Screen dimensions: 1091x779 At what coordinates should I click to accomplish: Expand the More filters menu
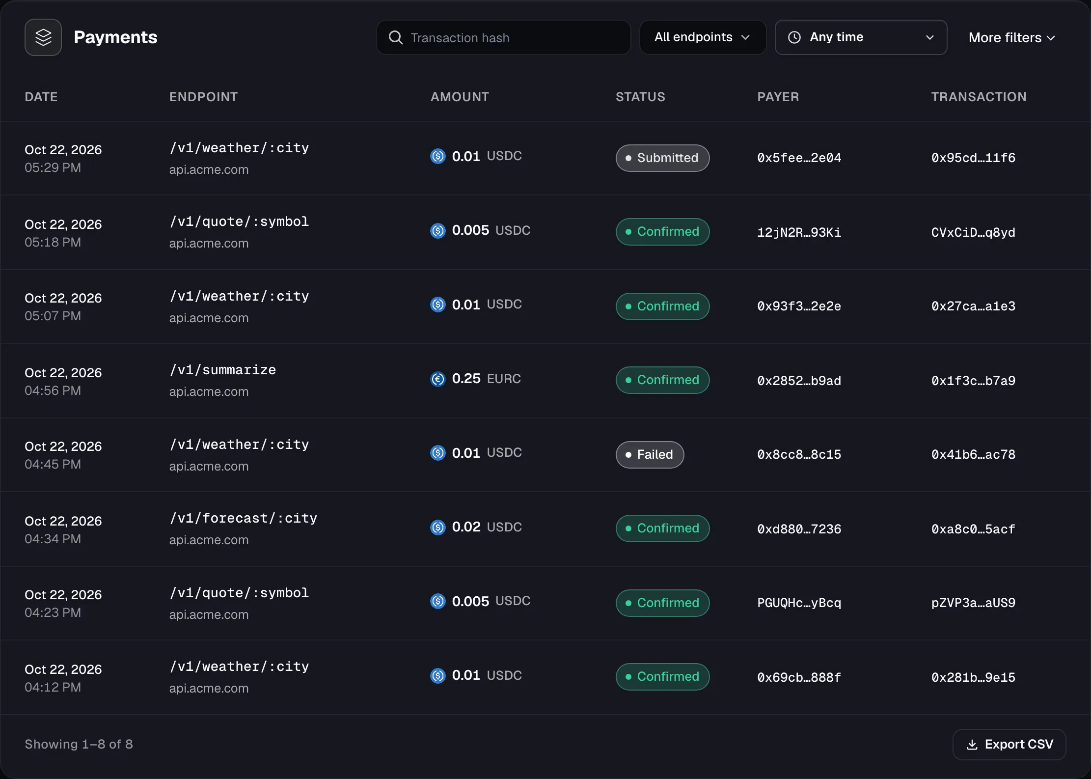(x=1011, y=38)
